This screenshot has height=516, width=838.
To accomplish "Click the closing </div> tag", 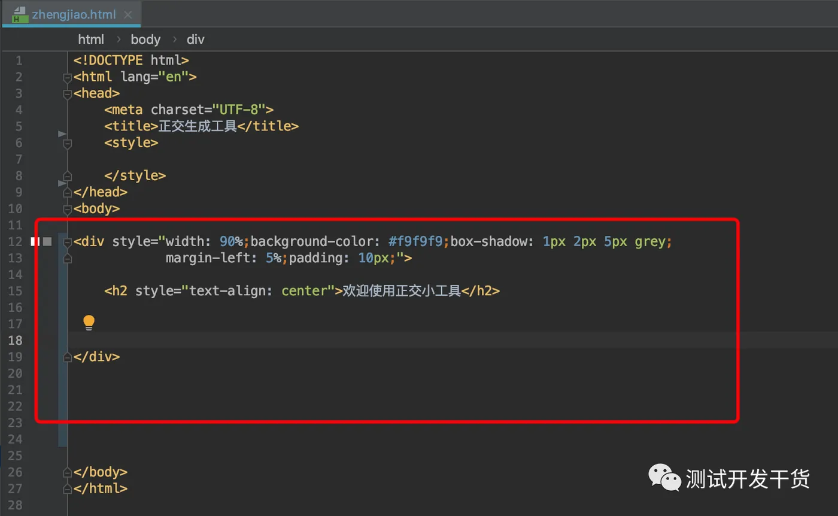I will [96, 357].
